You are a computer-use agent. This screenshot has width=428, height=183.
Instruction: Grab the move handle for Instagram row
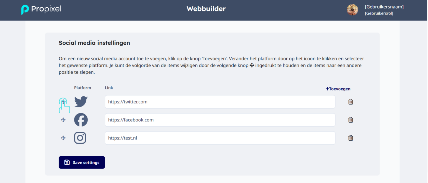pyautogui.click(x=63, y=138)
